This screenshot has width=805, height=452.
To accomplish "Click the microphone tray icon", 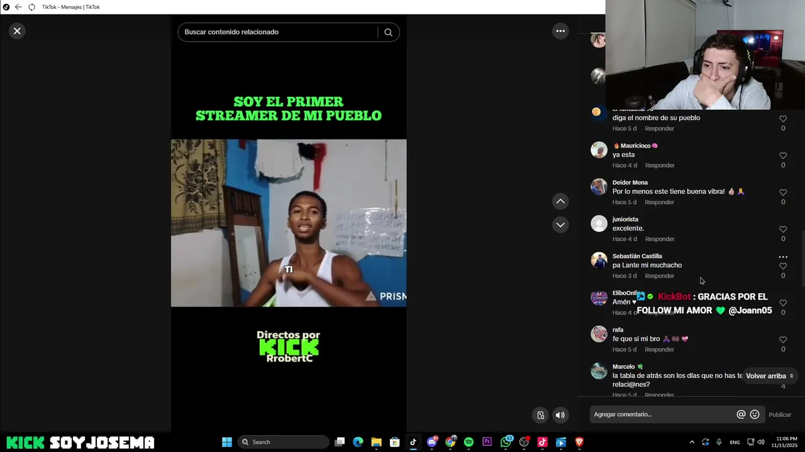I will 719,442.
